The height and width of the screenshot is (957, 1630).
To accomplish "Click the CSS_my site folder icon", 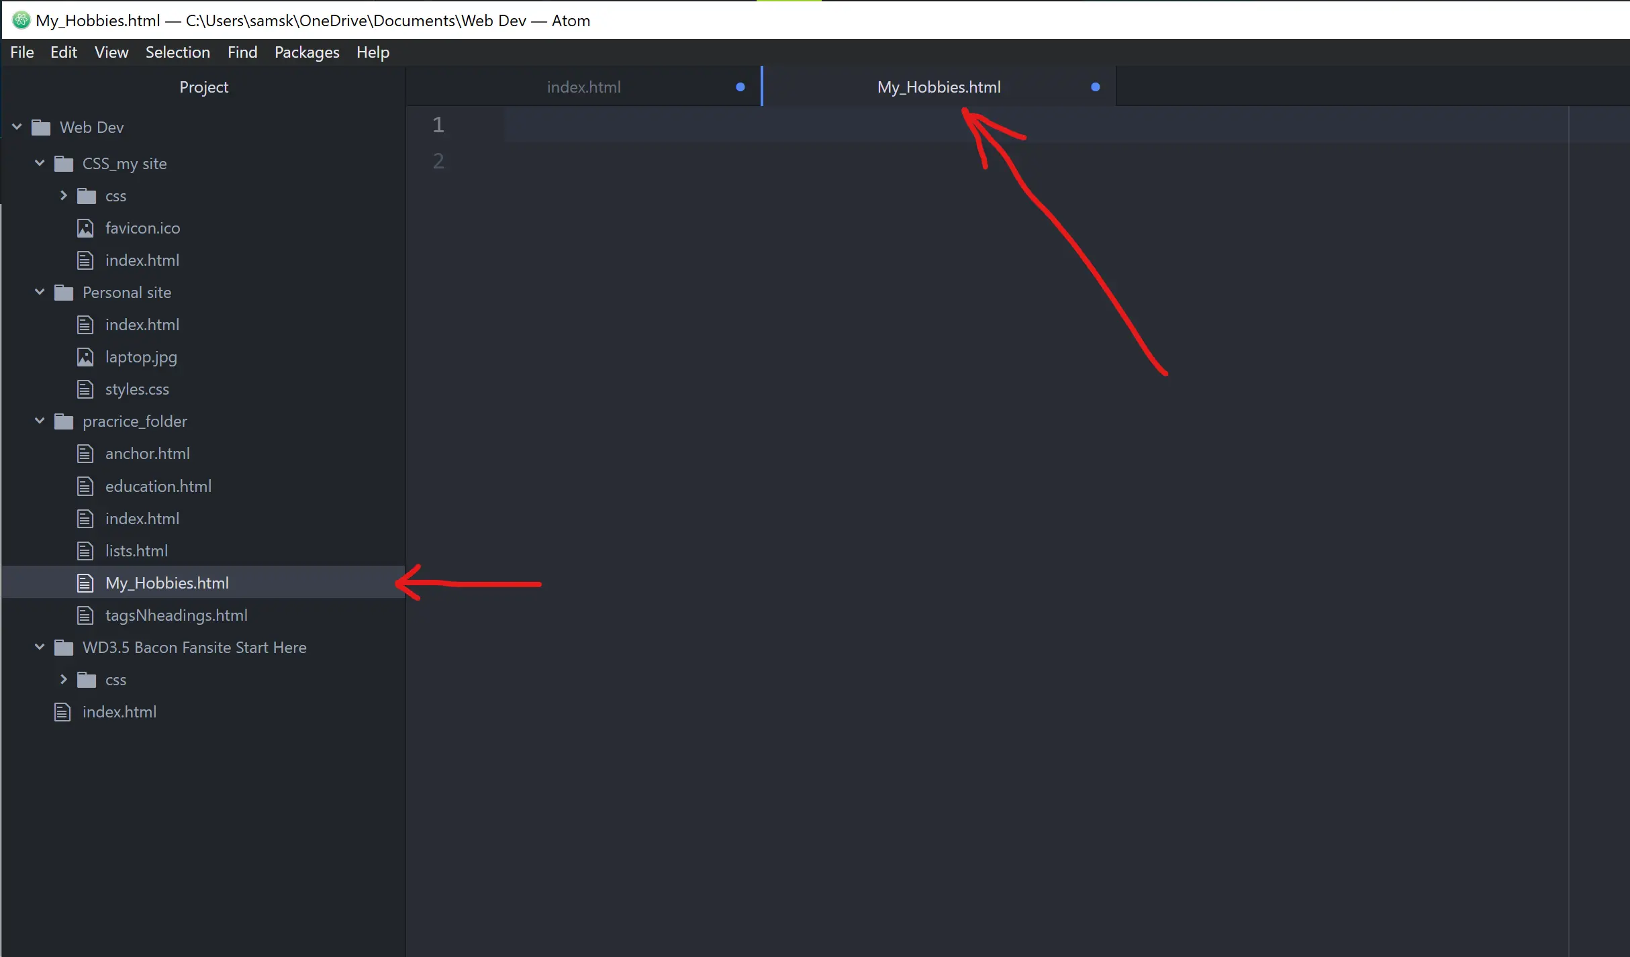I will (64, 164).
